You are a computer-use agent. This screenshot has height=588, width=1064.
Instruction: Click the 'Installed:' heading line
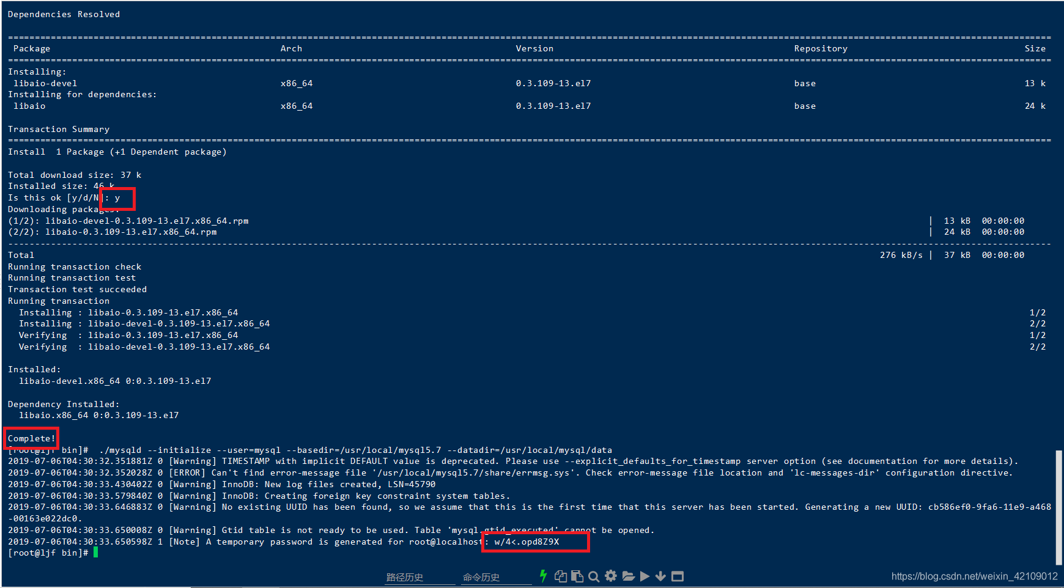coord(34,369)
